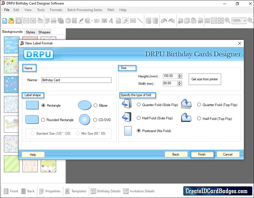Click the diagonal line drawing tool icon
This screenshot has width=254, height=198.
click(140, 21)
